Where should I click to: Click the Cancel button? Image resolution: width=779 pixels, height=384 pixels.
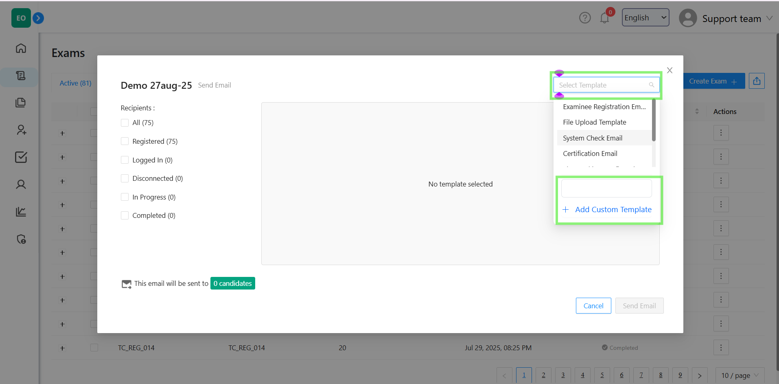point(593,306)
